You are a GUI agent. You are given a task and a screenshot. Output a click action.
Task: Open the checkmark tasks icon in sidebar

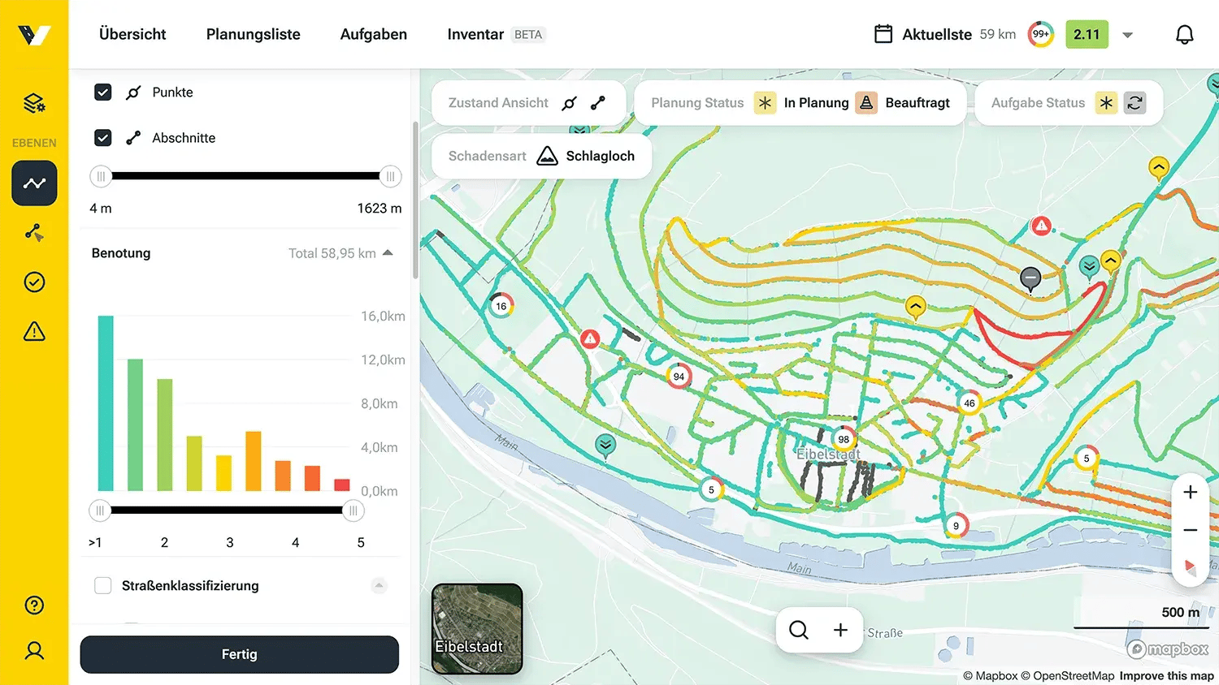(34, 282)
